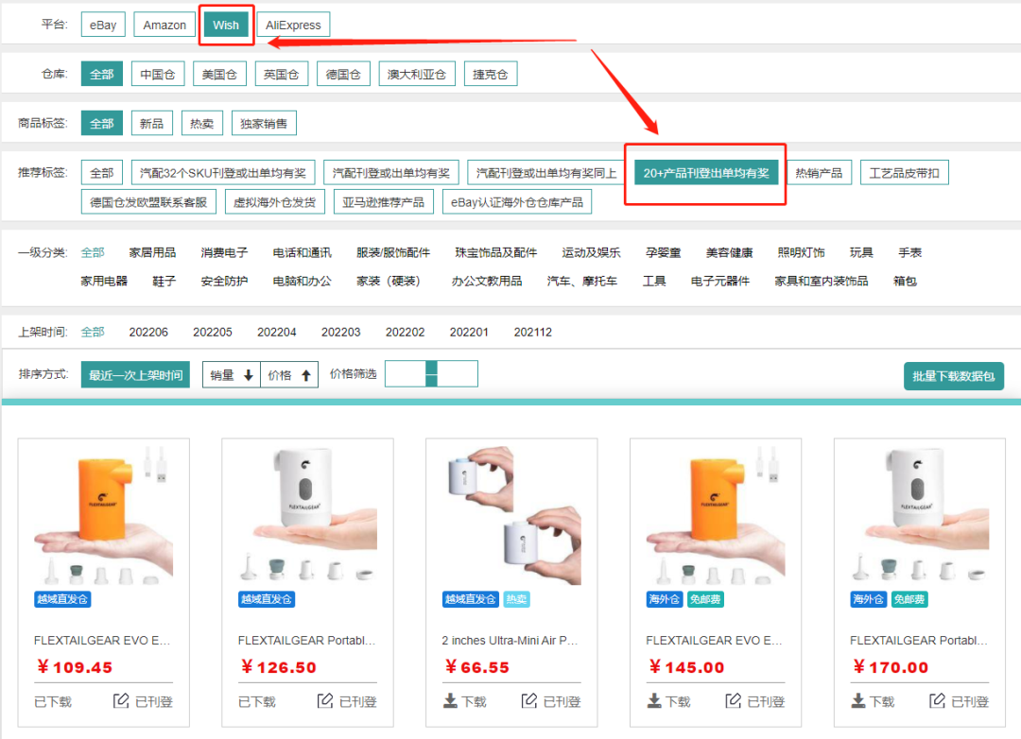Open 消费电子 category
This screenshot has height=739, width=1021.
click(x=224, y=252)
